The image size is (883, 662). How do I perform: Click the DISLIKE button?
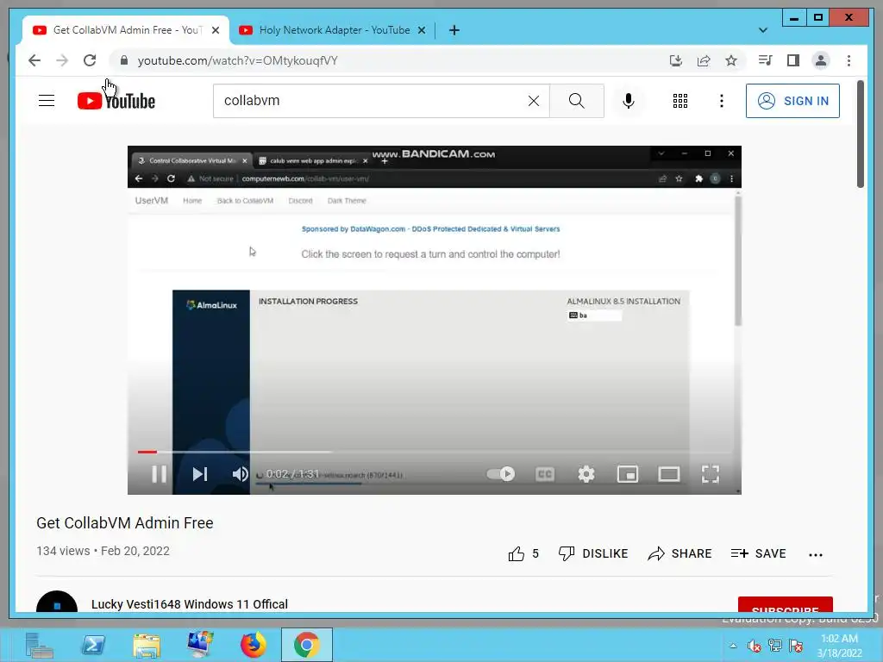[593, 554]
